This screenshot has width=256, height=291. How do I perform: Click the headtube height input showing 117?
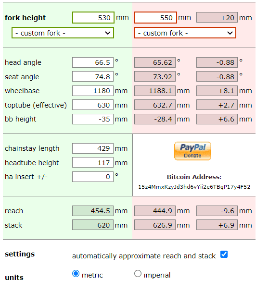click(x=93, y=163)
